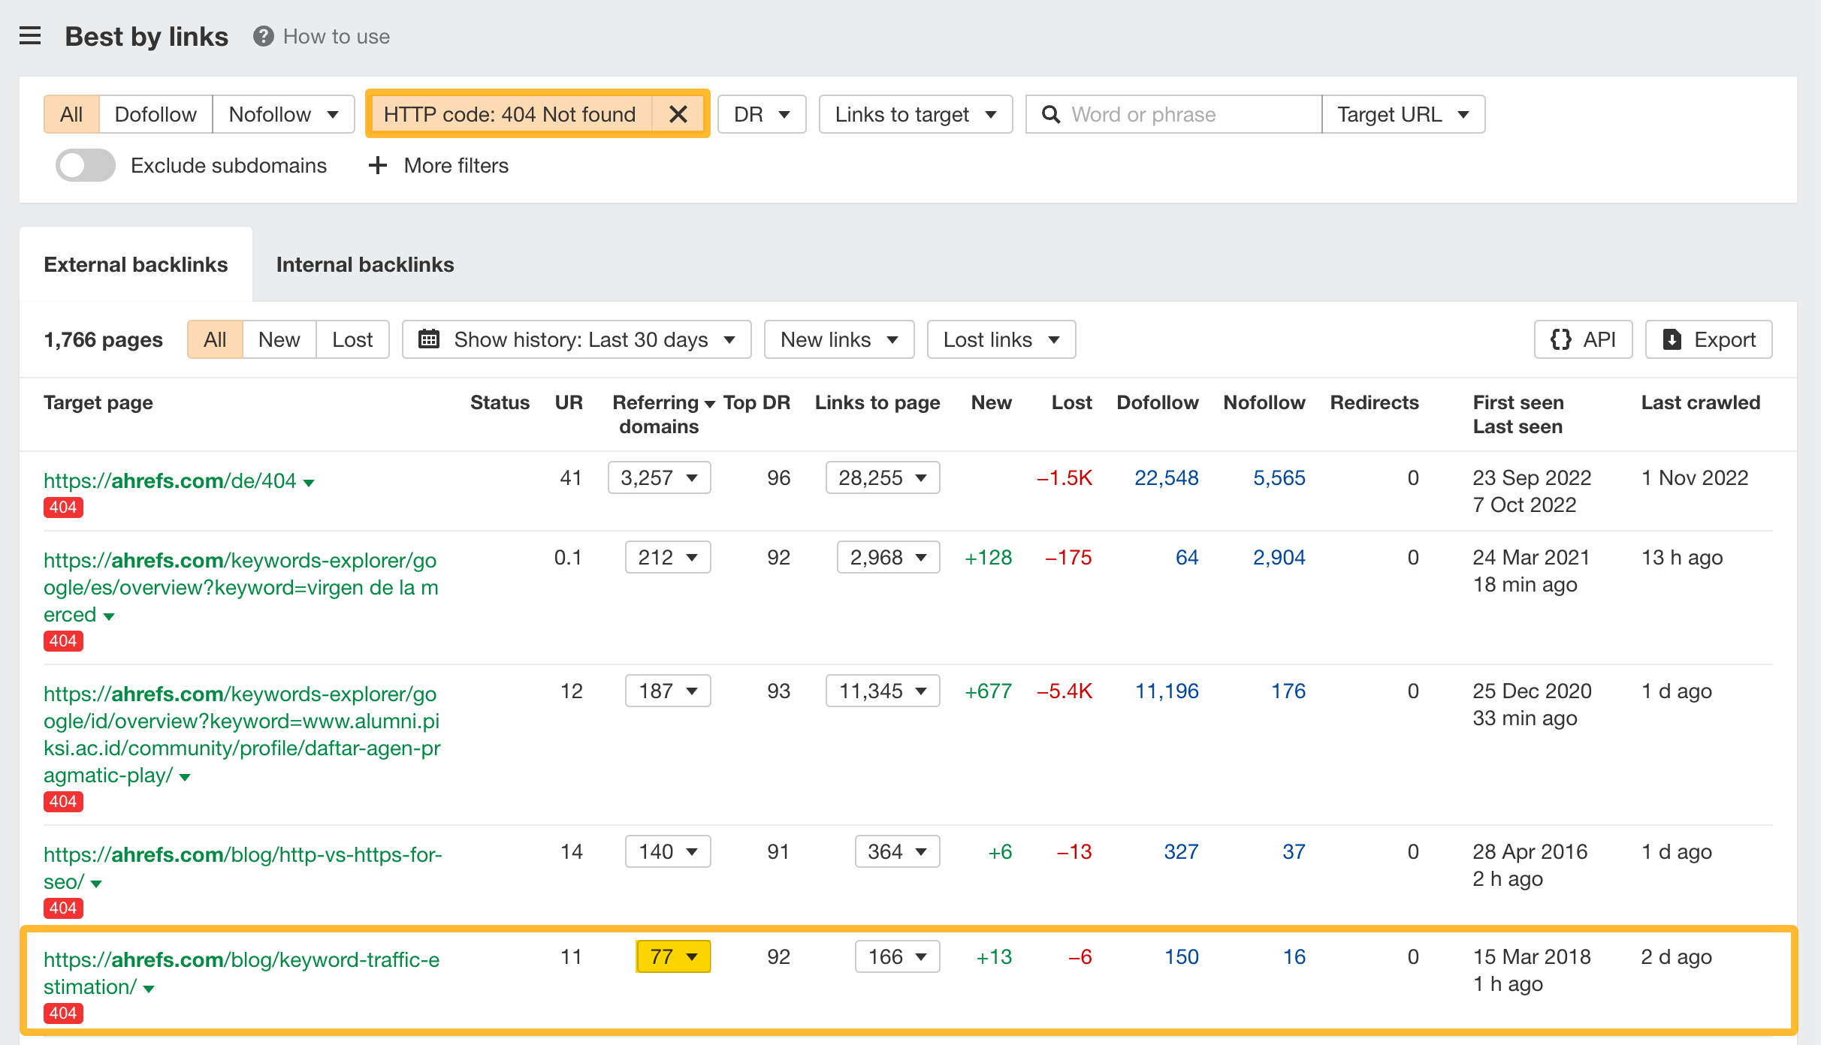
Task: Open Show history Last 30 days dropdown
Action: [577, 339]
